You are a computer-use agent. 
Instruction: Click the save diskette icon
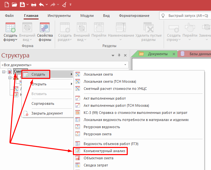22,5
